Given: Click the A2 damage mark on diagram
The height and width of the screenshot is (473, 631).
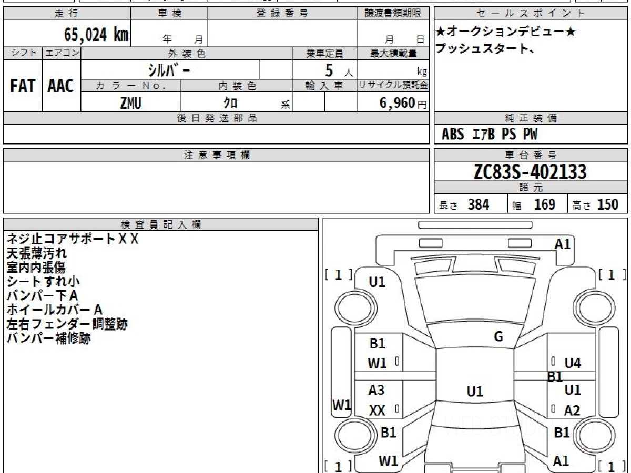Looking at the screenshot, I should pos(572,411).
